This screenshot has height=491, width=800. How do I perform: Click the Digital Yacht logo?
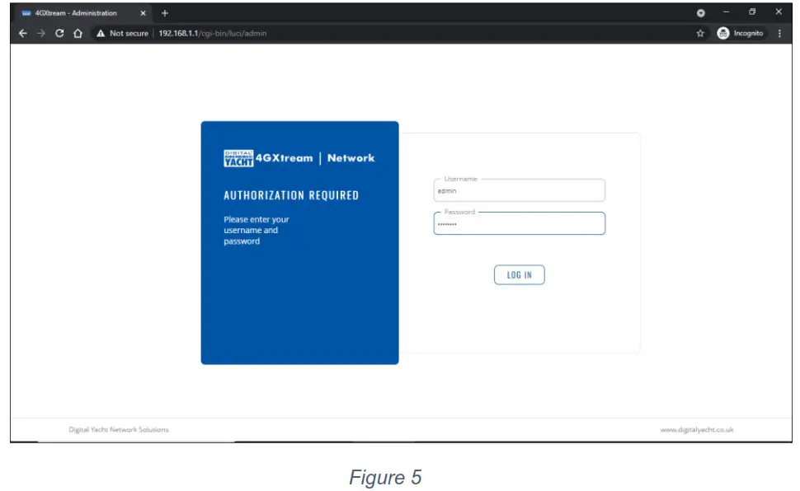pos(238,158)
